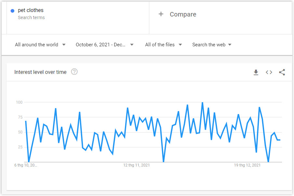The width and height of the screenshot is (294, 196).
Task: Click the plus icon next to Compare
Action: 161,14
